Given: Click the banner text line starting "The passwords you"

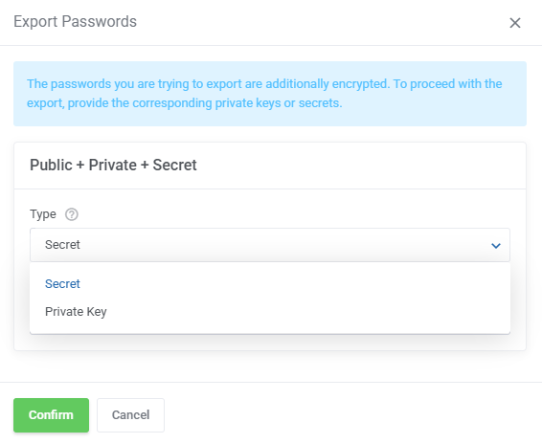Looking at the screenshot, I should [264, 84].
